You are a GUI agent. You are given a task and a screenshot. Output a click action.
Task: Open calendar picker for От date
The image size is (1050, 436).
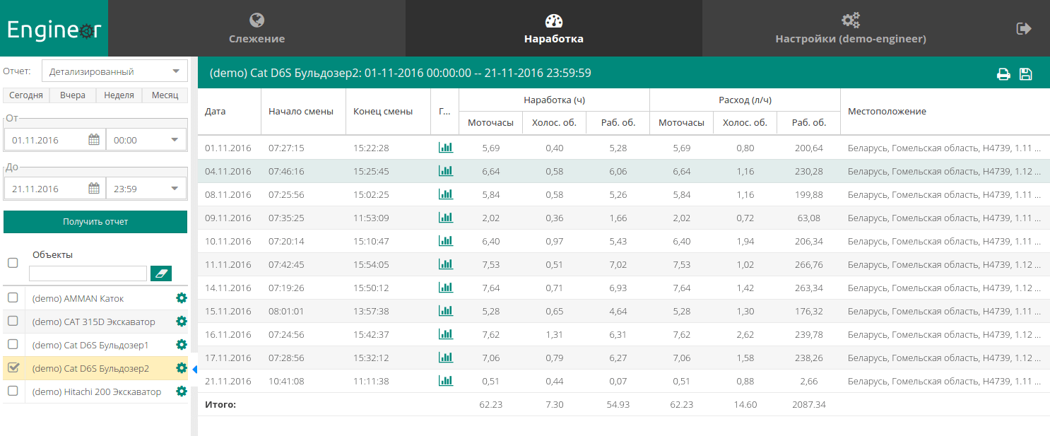click(93, 140)
